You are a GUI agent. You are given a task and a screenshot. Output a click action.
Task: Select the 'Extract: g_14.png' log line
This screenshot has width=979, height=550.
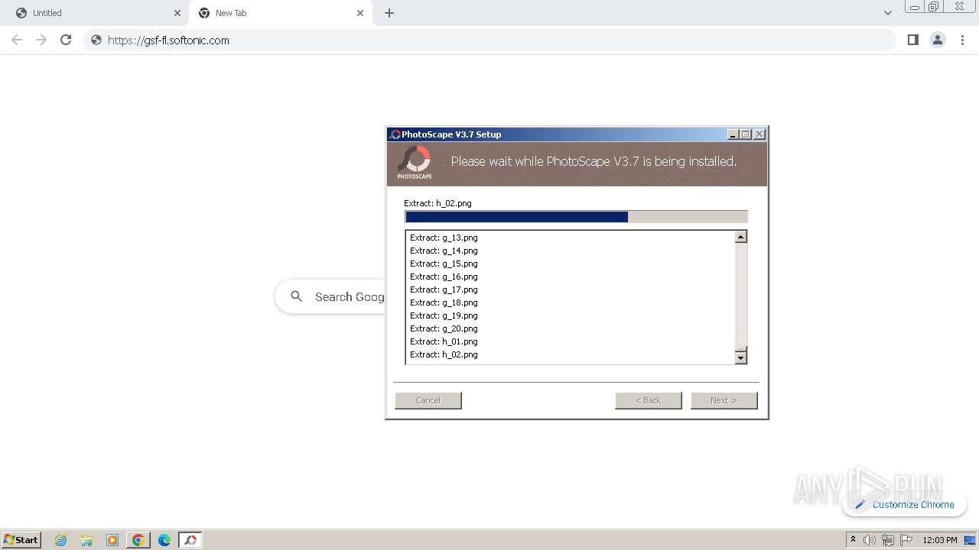[444, 251]
